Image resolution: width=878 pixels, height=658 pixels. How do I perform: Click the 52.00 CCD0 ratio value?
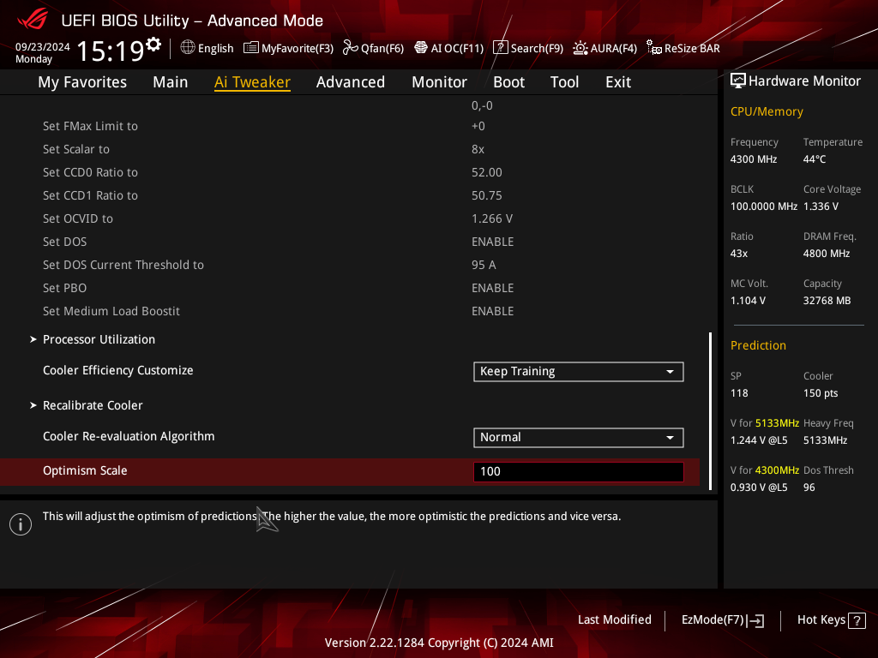pyautogui.click(x=487, y=172)
